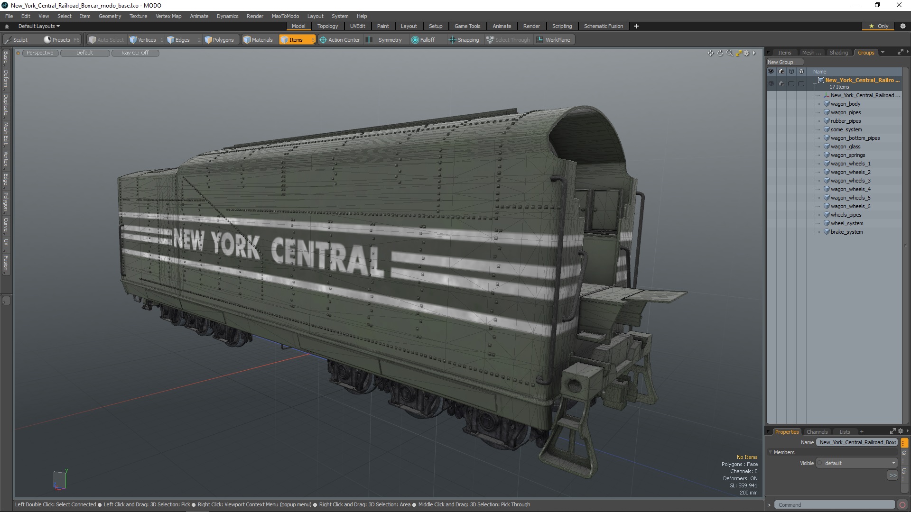Viewport: 911px width, 512px height.
Task: Click the add layout plus icon
Action: 636,26
